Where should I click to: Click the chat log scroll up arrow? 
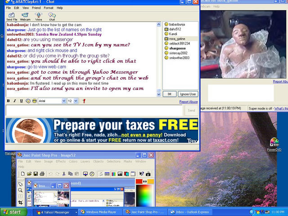point(159,24)
